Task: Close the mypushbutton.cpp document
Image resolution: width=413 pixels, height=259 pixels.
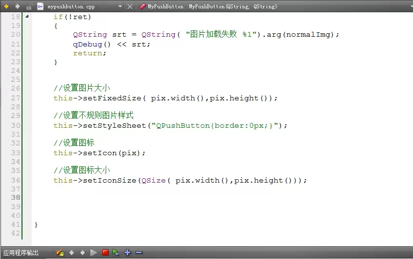Action: 130,6
